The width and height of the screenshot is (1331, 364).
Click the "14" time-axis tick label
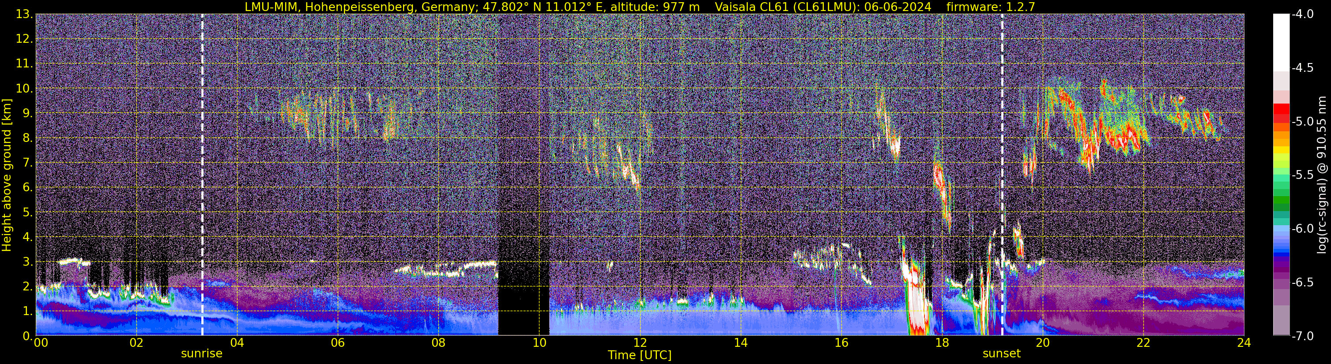[x=740, y=343]
